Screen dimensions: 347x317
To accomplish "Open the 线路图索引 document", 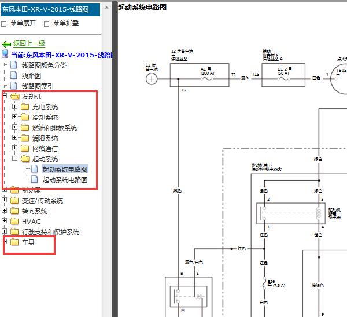I will click(x=38, y=86).
